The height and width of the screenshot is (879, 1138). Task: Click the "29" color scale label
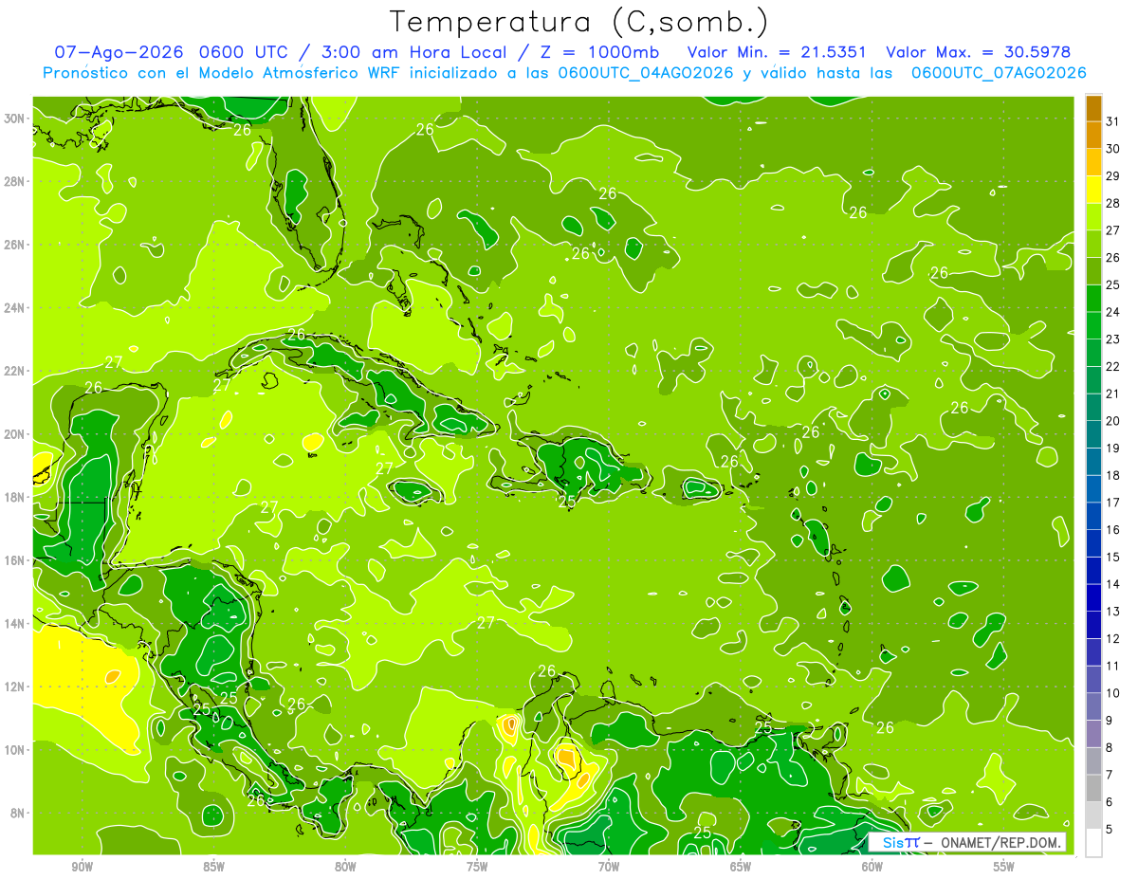1112,176
